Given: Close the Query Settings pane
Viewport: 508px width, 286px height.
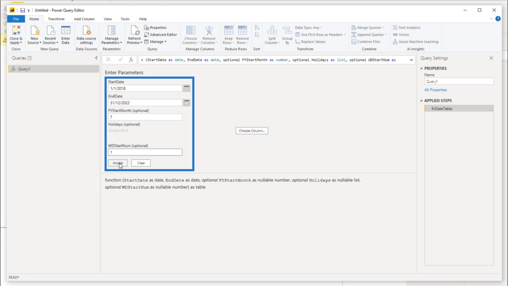Looking at the screenshot, I should [x=491, y=58].
